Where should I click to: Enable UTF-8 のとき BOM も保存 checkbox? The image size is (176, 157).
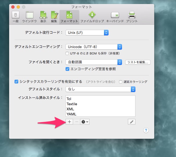(67, 53)
